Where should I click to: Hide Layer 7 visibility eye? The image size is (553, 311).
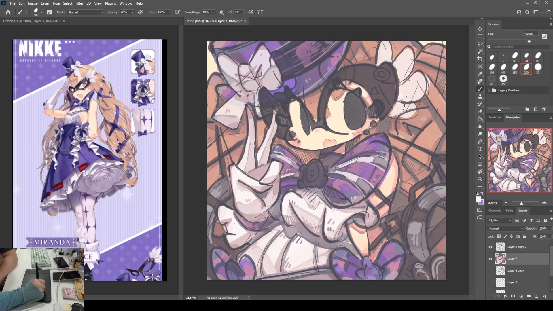[490, 259]
